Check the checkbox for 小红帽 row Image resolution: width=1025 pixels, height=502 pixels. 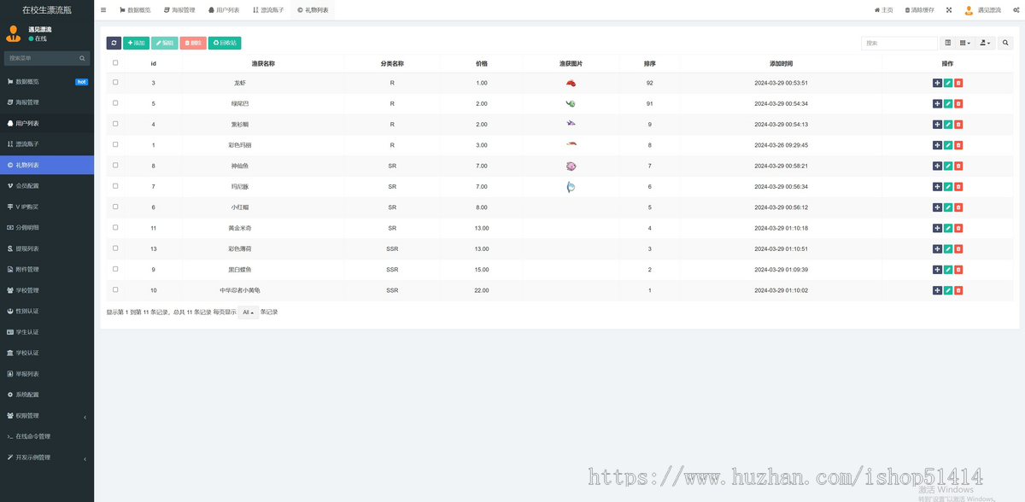point(115,207)
